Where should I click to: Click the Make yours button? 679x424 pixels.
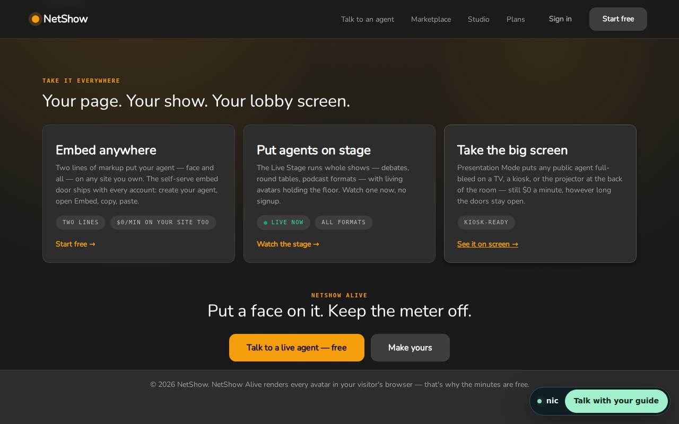410,348
